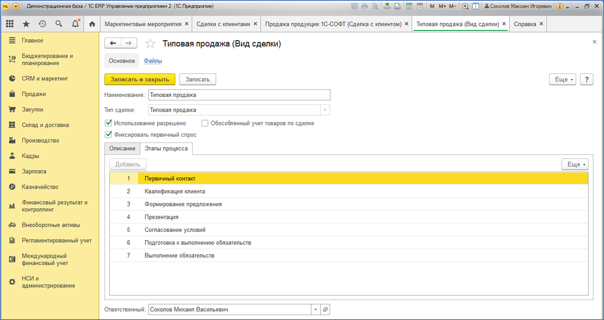Open the info icon in title bar
The image size is (604, 320).
[x=559, y=6]
